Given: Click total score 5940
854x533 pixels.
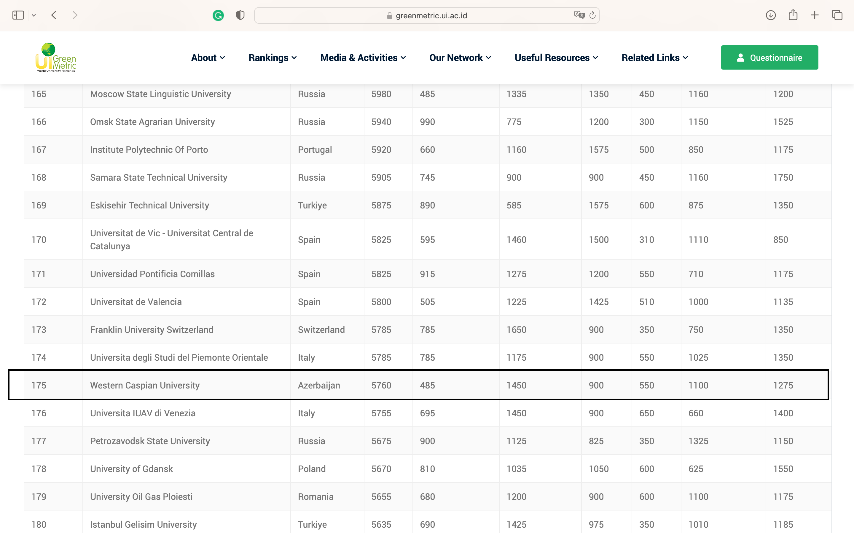Looking at the screenshot, I should (x=381, y=122).
